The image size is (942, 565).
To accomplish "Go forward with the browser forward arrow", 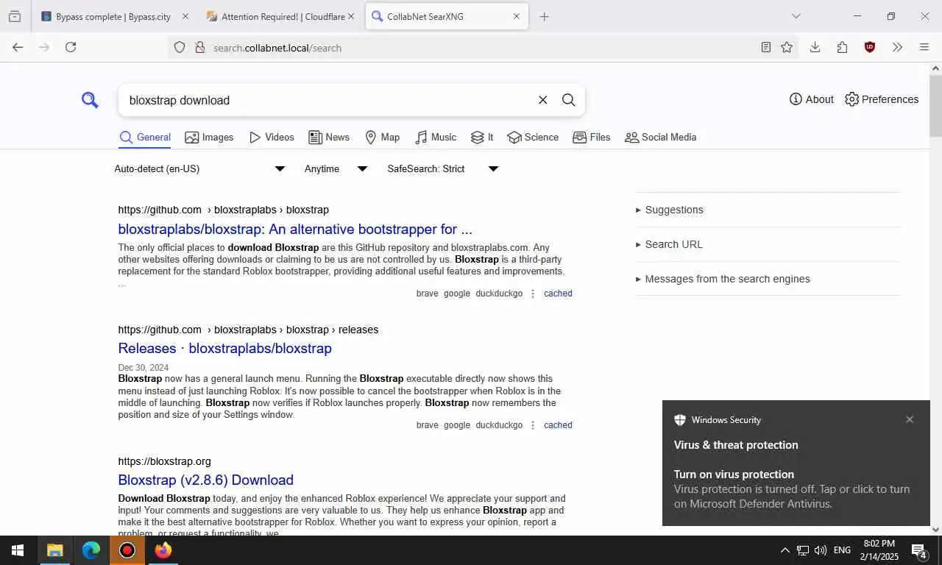I will pos(44,47).
